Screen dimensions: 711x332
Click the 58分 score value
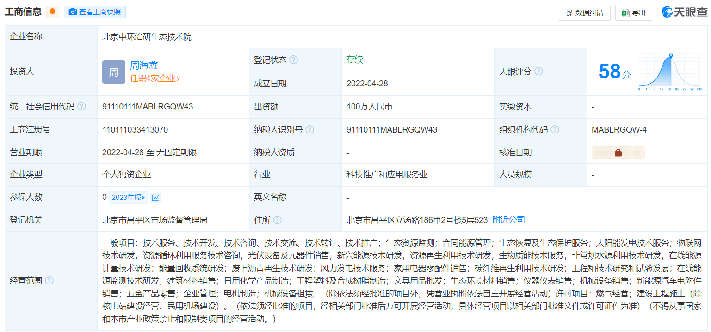point(614,72)
